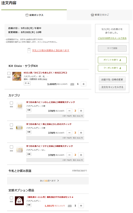Image resolution: width=133 pixels, height=213 pixels.
Task: Click 注文をキャンセルする button
Action: pos(112,87)
